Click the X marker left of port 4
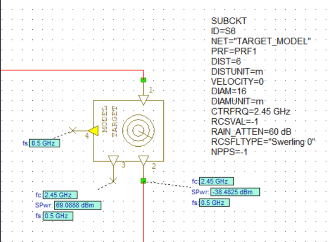This screenshot has width=333, height=242. [73, 131]
